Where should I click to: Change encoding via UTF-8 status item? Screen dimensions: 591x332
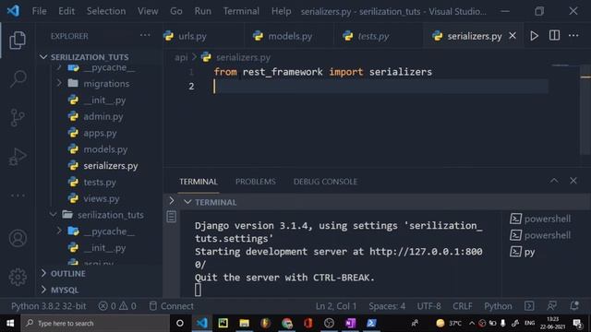point(428,306)
